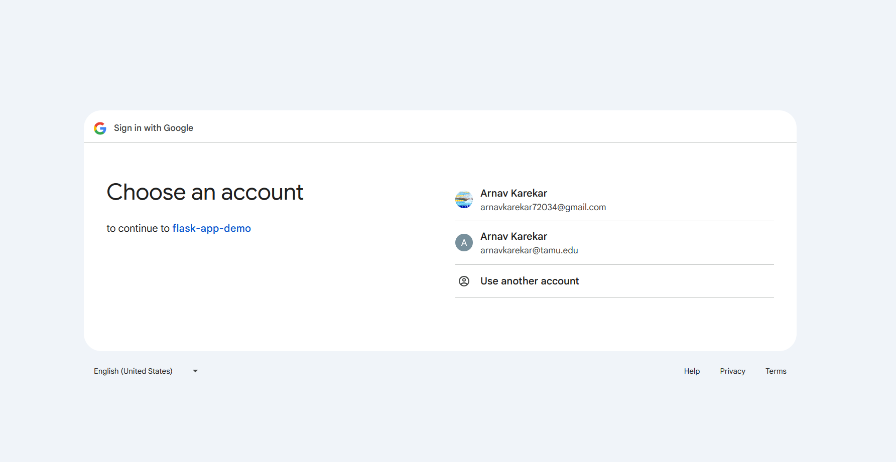Viewport: 896px width, 462px height.
Task: Open the Privacy link
Action: (x=732, y=371)
